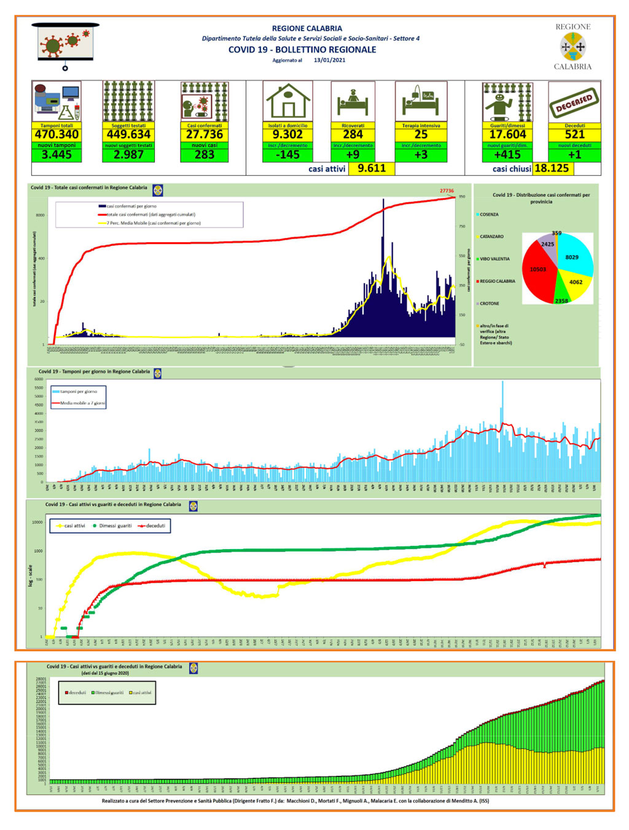The height and width of the screenshot is (830, 629).
Task: Select the gray pie slice labeled 2425
Action: [x=549, y=246]
